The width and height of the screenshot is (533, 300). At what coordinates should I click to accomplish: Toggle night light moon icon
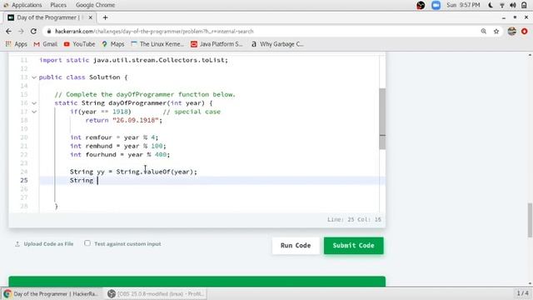(x=491, y=5)
